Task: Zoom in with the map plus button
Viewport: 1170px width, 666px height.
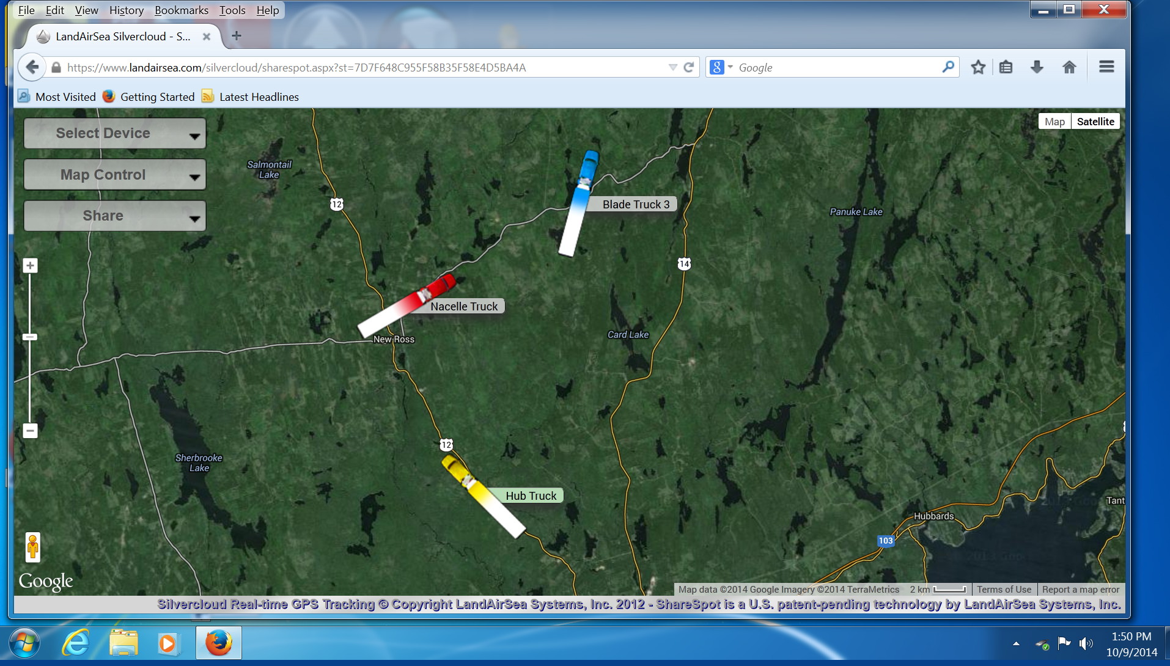Action: point(30,266)
